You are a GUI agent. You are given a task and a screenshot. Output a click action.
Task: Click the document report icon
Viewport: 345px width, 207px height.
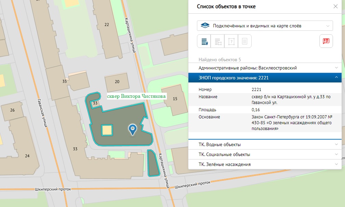(244, 41)
